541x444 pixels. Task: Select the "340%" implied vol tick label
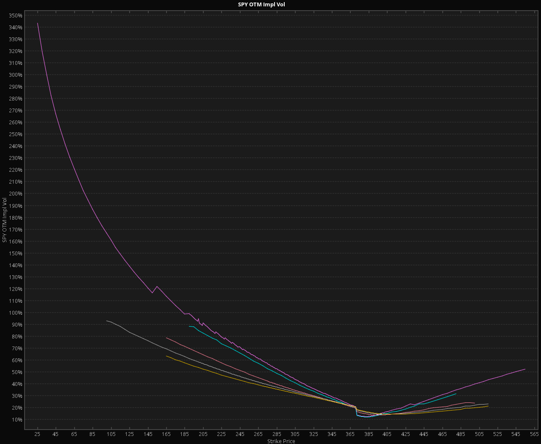(15, 28)
